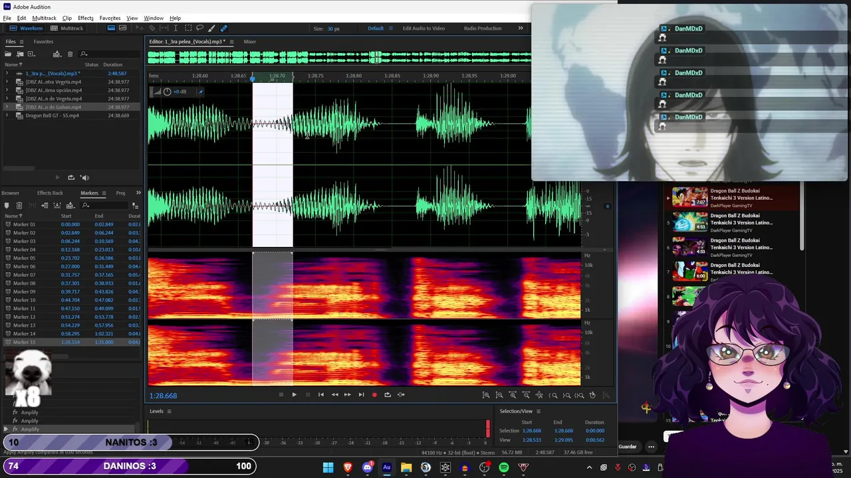
Task: Insert markers into playlist icon in Markers panel
Action: (45, 206)
